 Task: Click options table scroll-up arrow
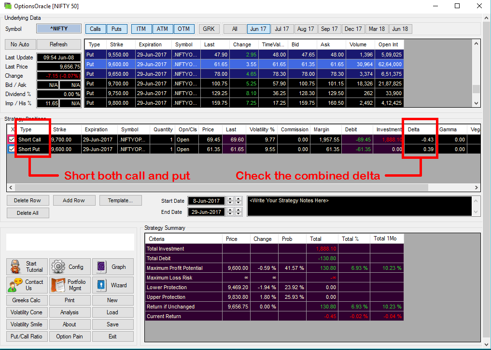point(477,43)
